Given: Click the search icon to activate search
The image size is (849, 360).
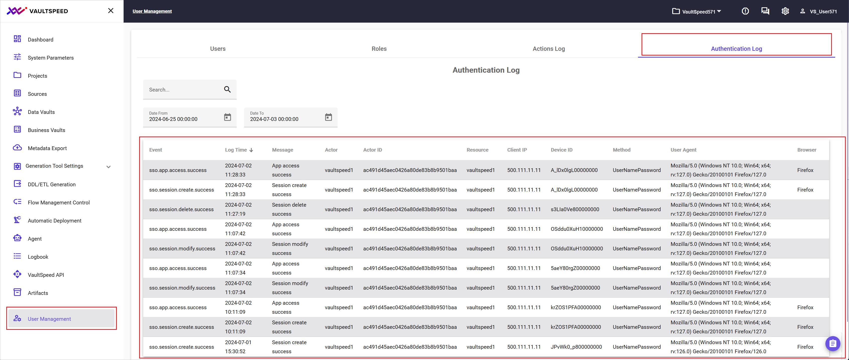Looking at the screenshot, I should (227, 89).
